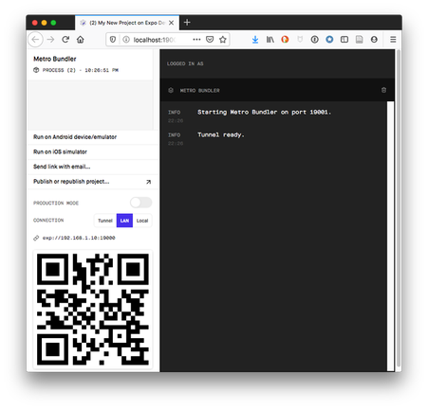Open the downloads arrow icon
Image resolution: width=428 pixels, height=409 pixels.
pos(255,40)
